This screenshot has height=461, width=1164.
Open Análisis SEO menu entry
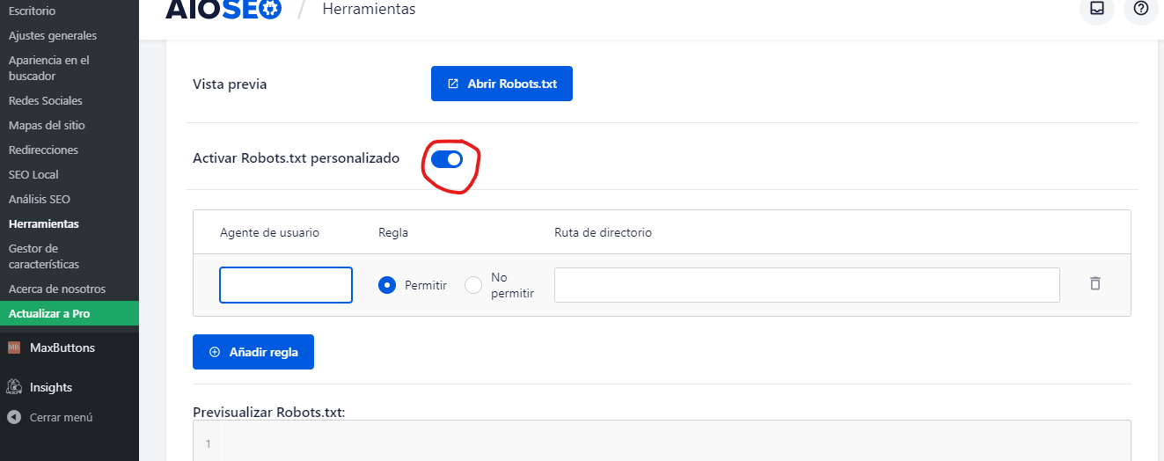pos(40,200)
